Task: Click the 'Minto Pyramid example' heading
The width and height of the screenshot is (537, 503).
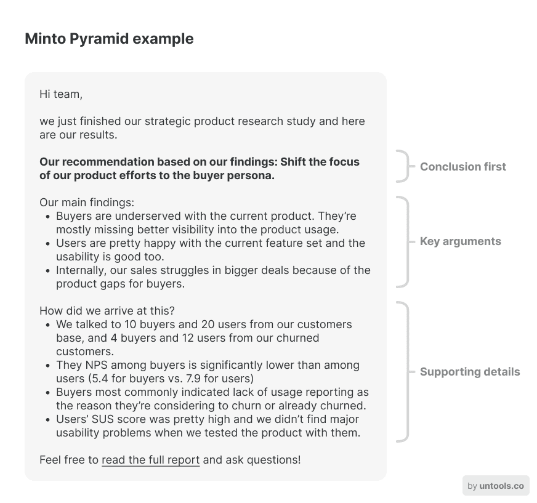Action: click(x=109, y=39)
